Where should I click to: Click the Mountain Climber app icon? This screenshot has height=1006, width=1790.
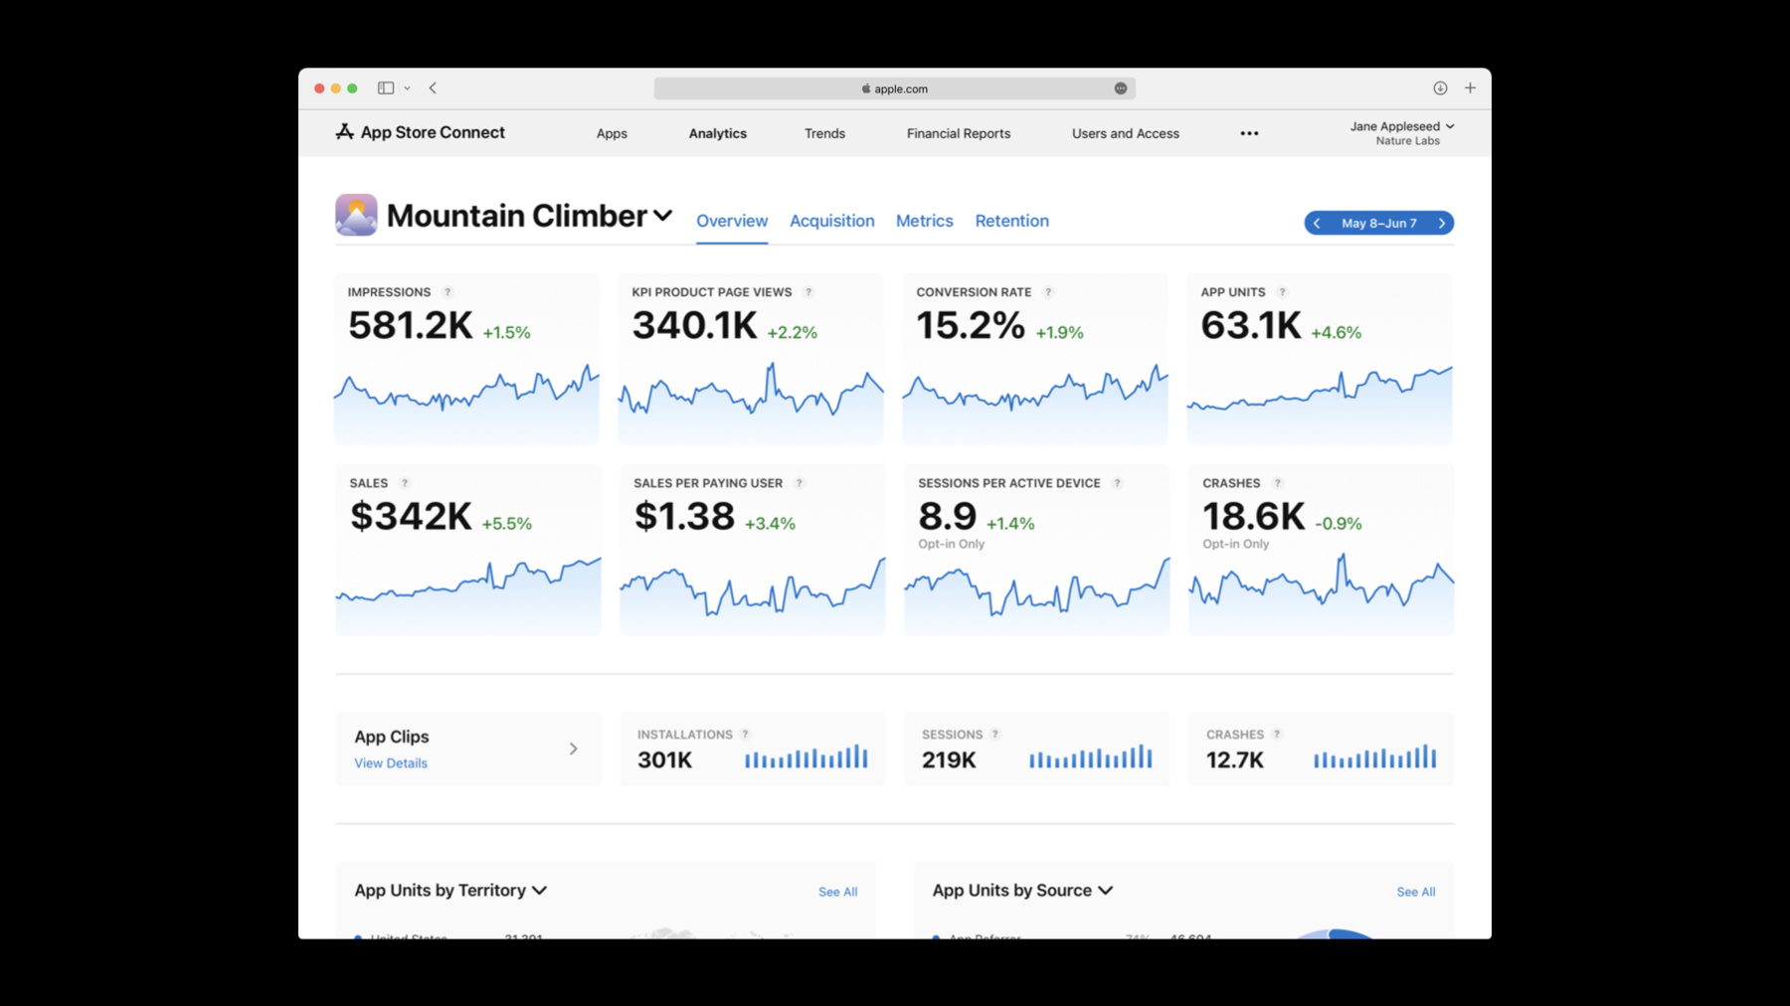(x=356, y=215)
